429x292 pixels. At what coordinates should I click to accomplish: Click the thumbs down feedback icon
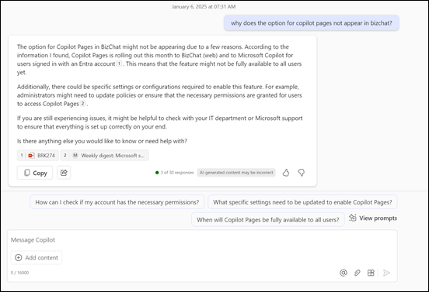point(302,173)
